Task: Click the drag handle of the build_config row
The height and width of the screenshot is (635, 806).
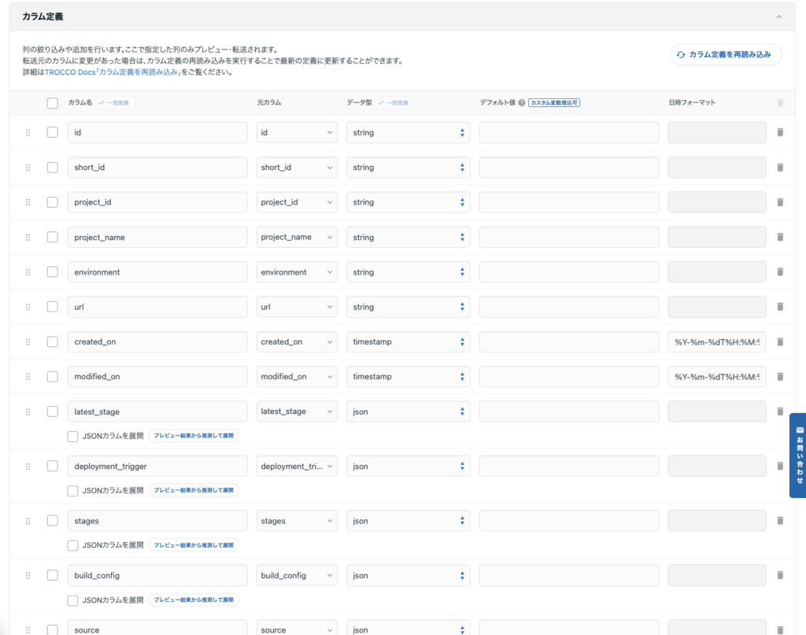Action: click(28, 575)
